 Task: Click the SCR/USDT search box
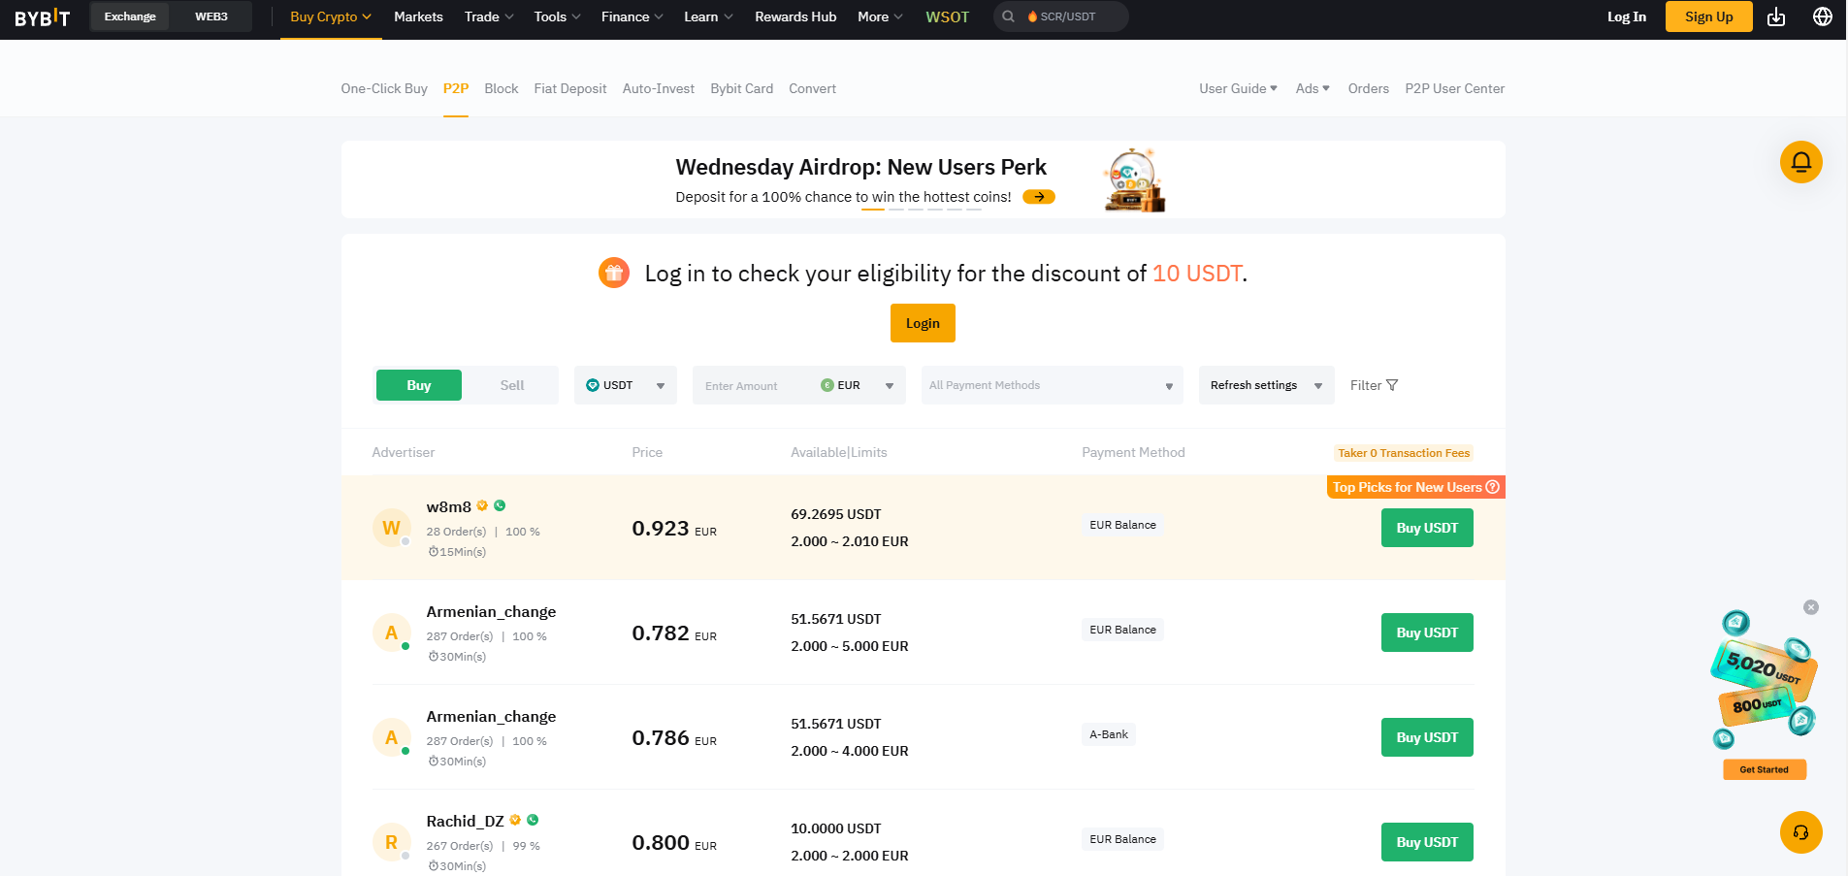[x=1061, y=16]
